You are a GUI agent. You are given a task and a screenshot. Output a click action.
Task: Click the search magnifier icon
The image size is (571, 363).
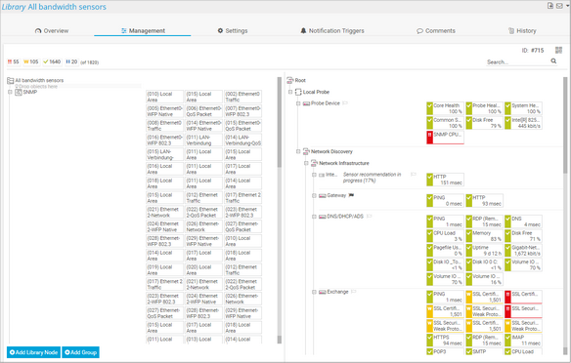[553, 61]
